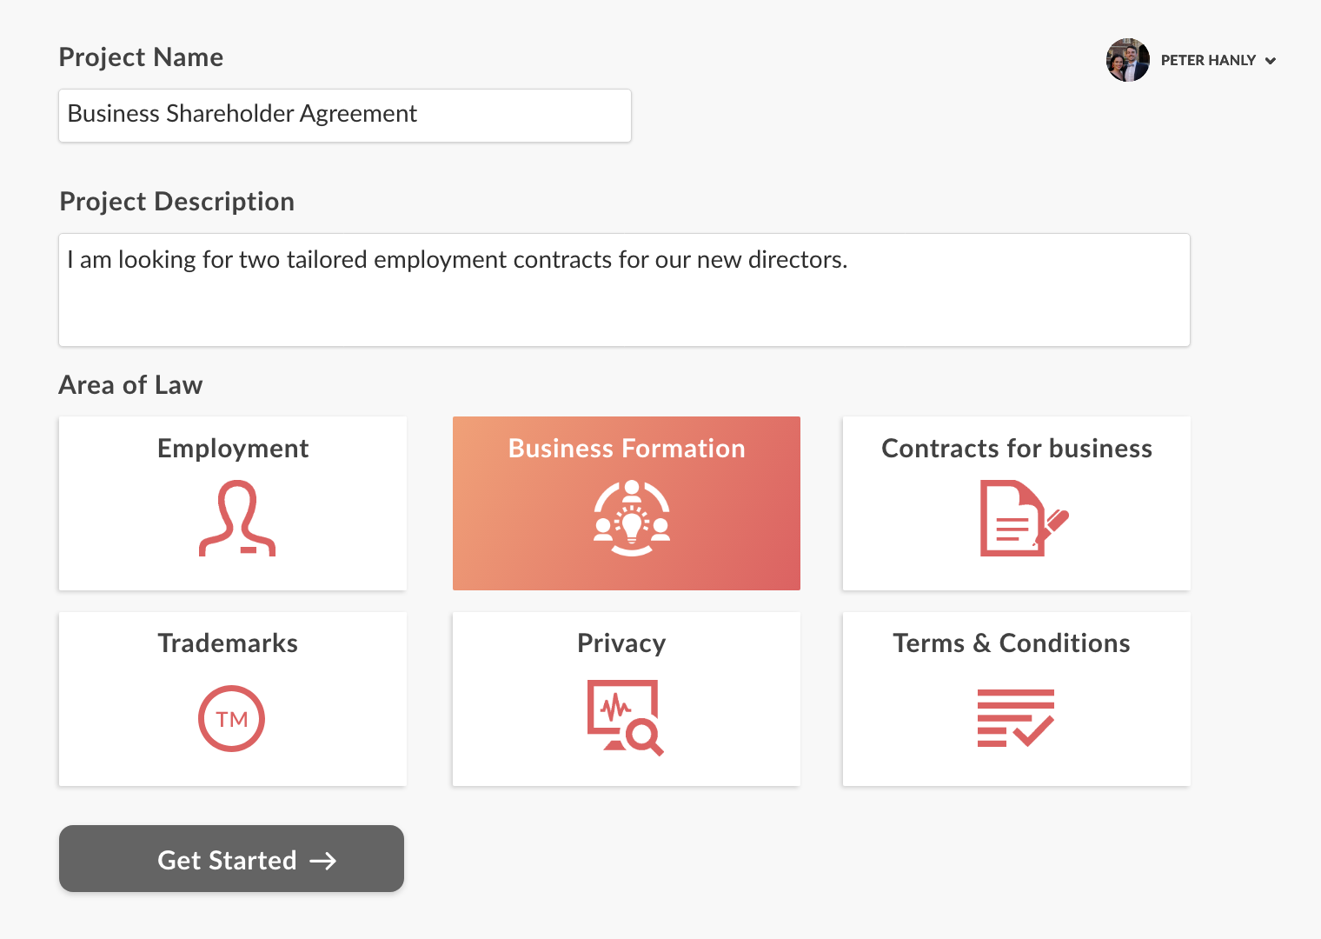This screenshot has width=1321, height=939.
Task: Click the Trademarks TM circle icon
Action: (231, 719)
